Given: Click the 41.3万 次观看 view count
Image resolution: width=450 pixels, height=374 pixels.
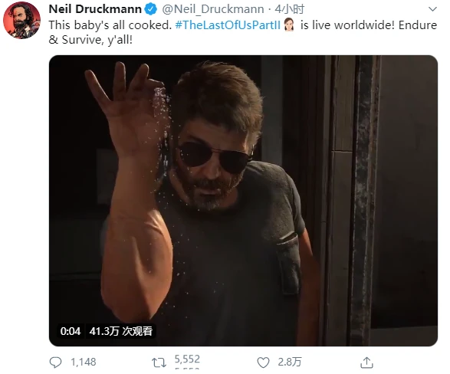Looking at the screenshot, I should coord(121,331).
